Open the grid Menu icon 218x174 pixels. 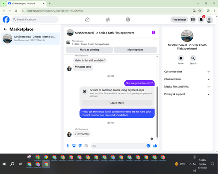[193, 20]
